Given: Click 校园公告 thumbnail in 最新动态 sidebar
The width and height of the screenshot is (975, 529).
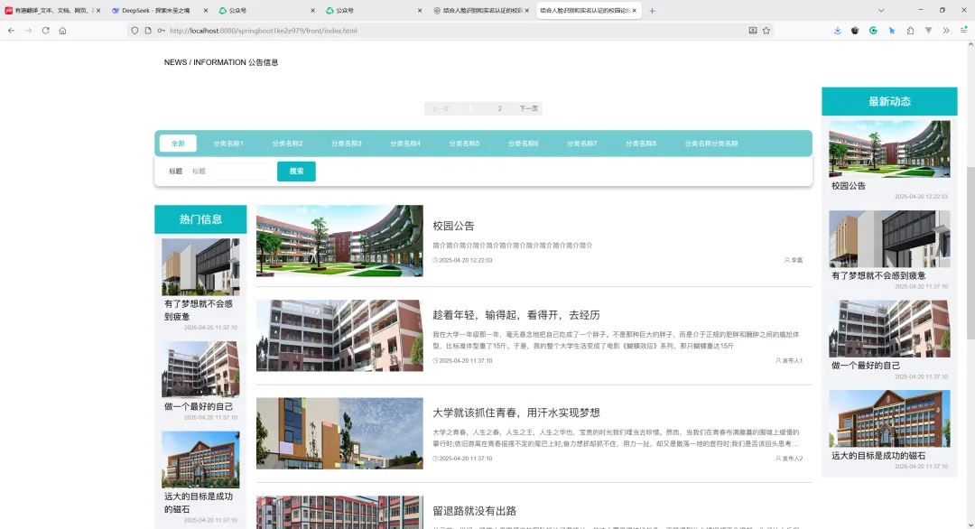Looking at the screenshot, I should pyautogui.click(x=889, y=149).
